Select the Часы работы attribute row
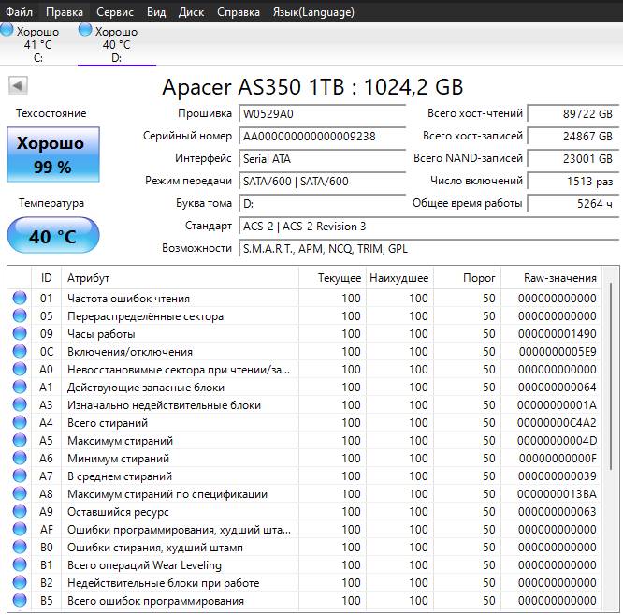Image resolution: width=623 pixels, height=615 pixels. 304,334
